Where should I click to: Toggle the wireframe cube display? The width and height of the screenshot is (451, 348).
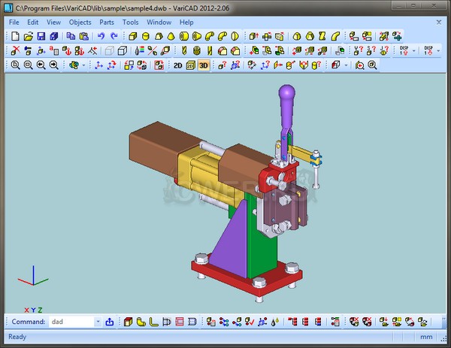[x=110, y=51]
